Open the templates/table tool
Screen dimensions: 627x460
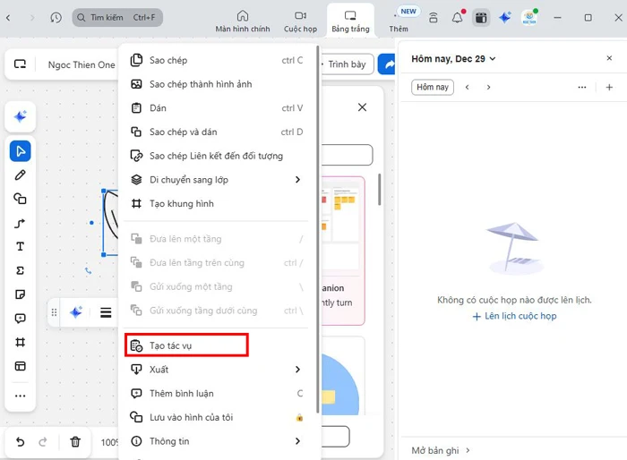pos(20,366)
